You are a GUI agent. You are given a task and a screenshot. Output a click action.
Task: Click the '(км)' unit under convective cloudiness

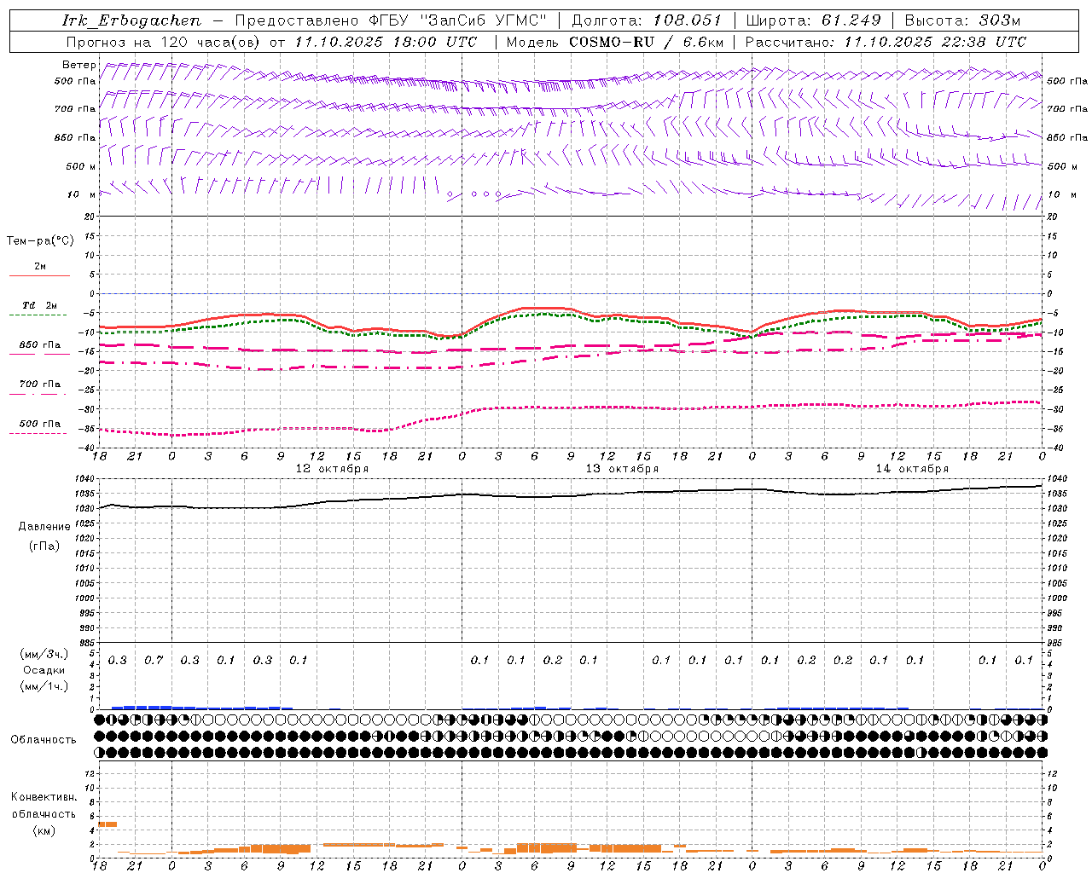pos(44,830)
